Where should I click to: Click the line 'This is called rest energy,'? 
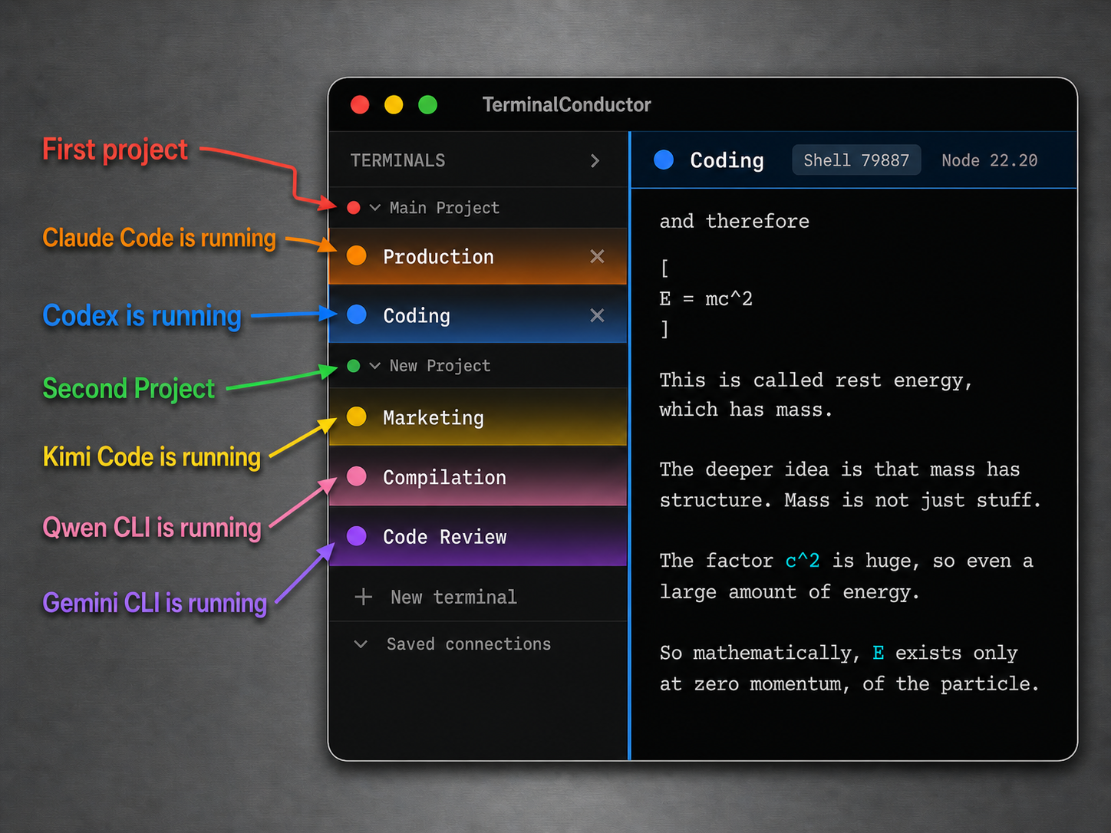816,380
